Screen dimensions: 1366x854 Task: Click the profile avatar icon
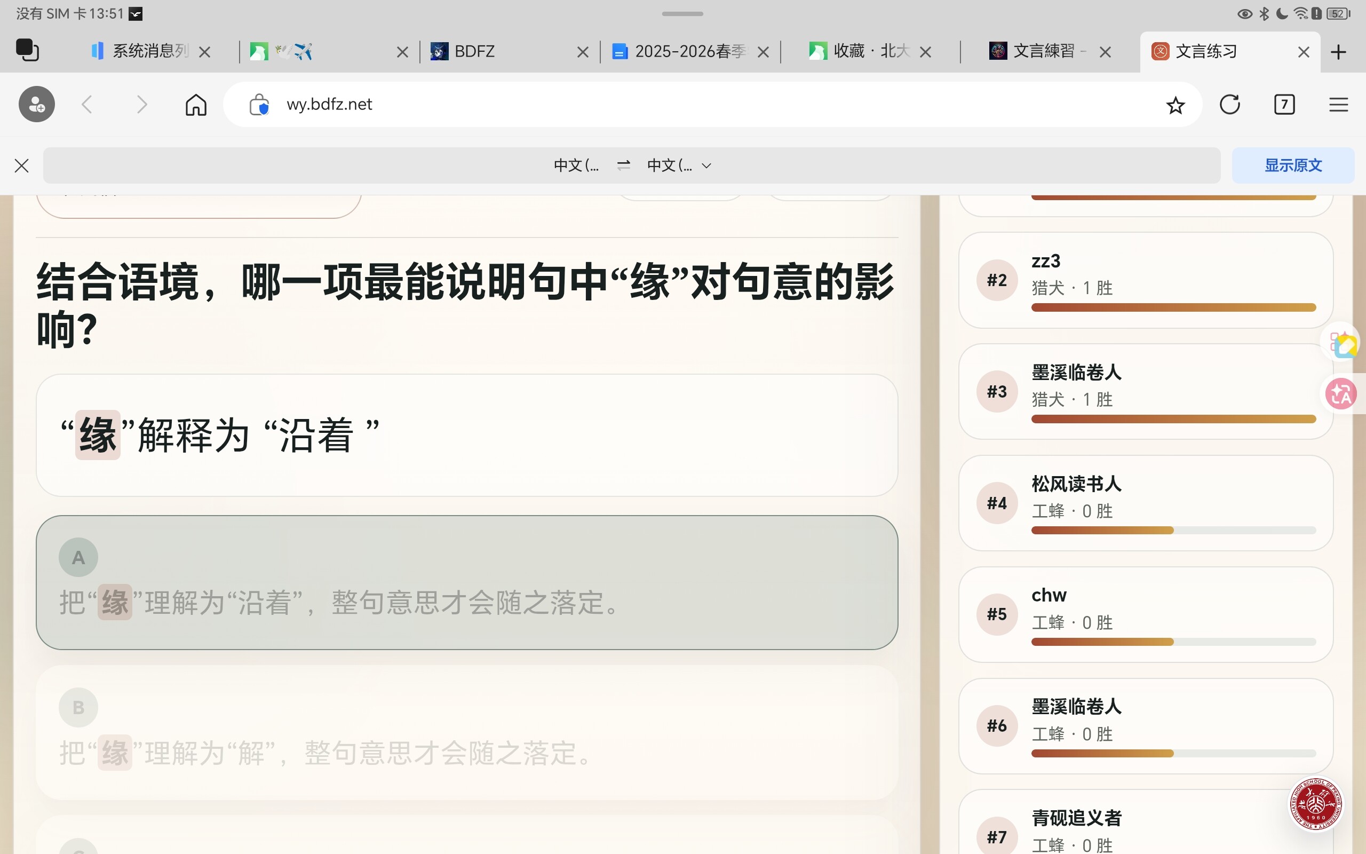[37, 105]
